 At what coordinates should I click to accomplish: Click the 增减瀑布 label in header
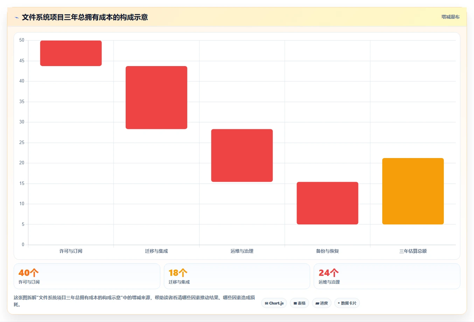tap(450, 17)
